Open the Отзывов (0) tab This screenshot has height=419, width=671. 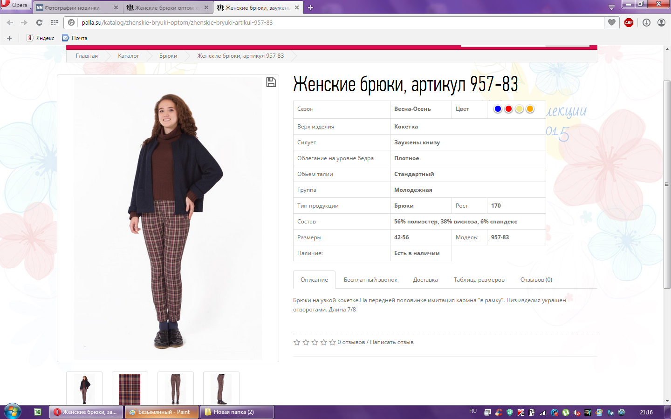tap(536, 280)
